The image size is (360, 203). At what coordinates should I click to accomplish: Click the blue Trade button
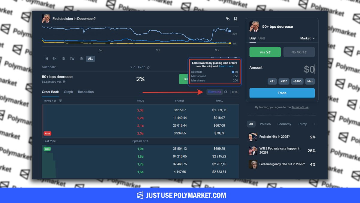pos(282,93)
